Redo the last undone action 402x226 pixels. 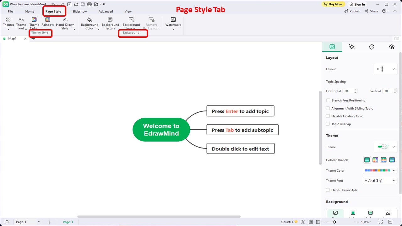tap(62, 4)
